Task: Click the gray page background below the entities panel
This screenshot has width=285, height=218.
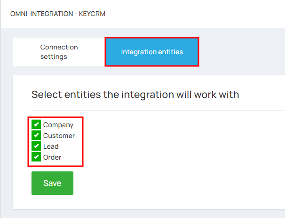Action: pyautogui.click(x=145, y=214)
